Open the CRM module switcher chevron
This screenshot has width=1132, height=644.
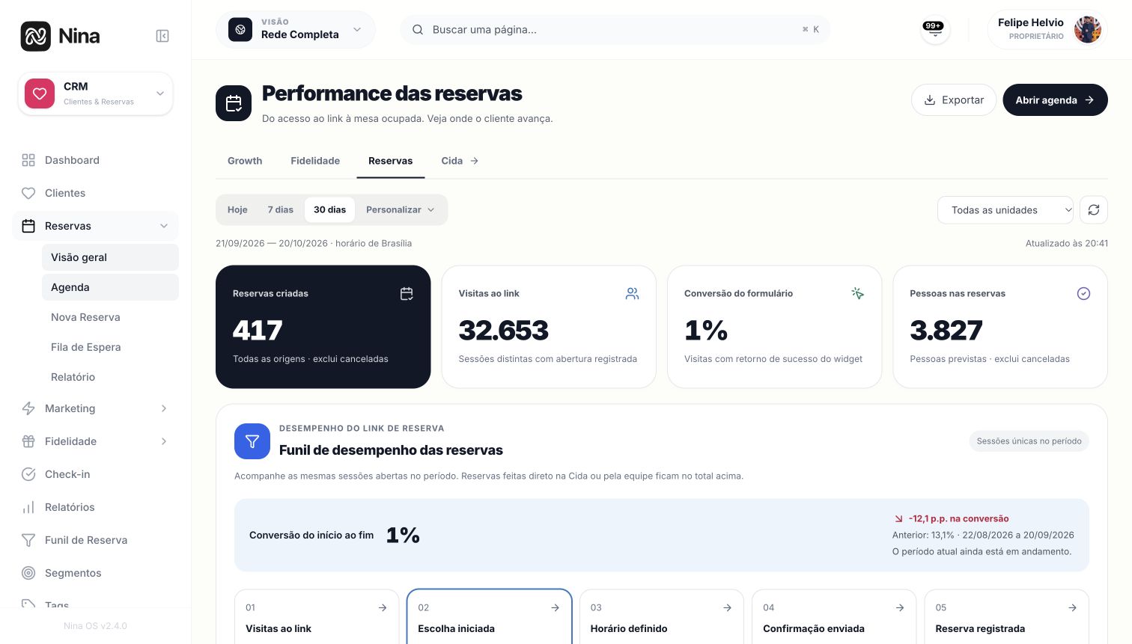(160, 93)
